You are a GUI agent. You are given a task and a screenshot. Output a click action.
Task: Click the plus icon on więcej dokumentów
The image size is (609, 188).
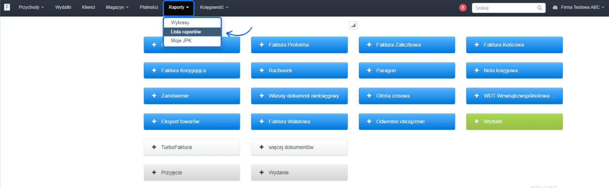(262, 147)
